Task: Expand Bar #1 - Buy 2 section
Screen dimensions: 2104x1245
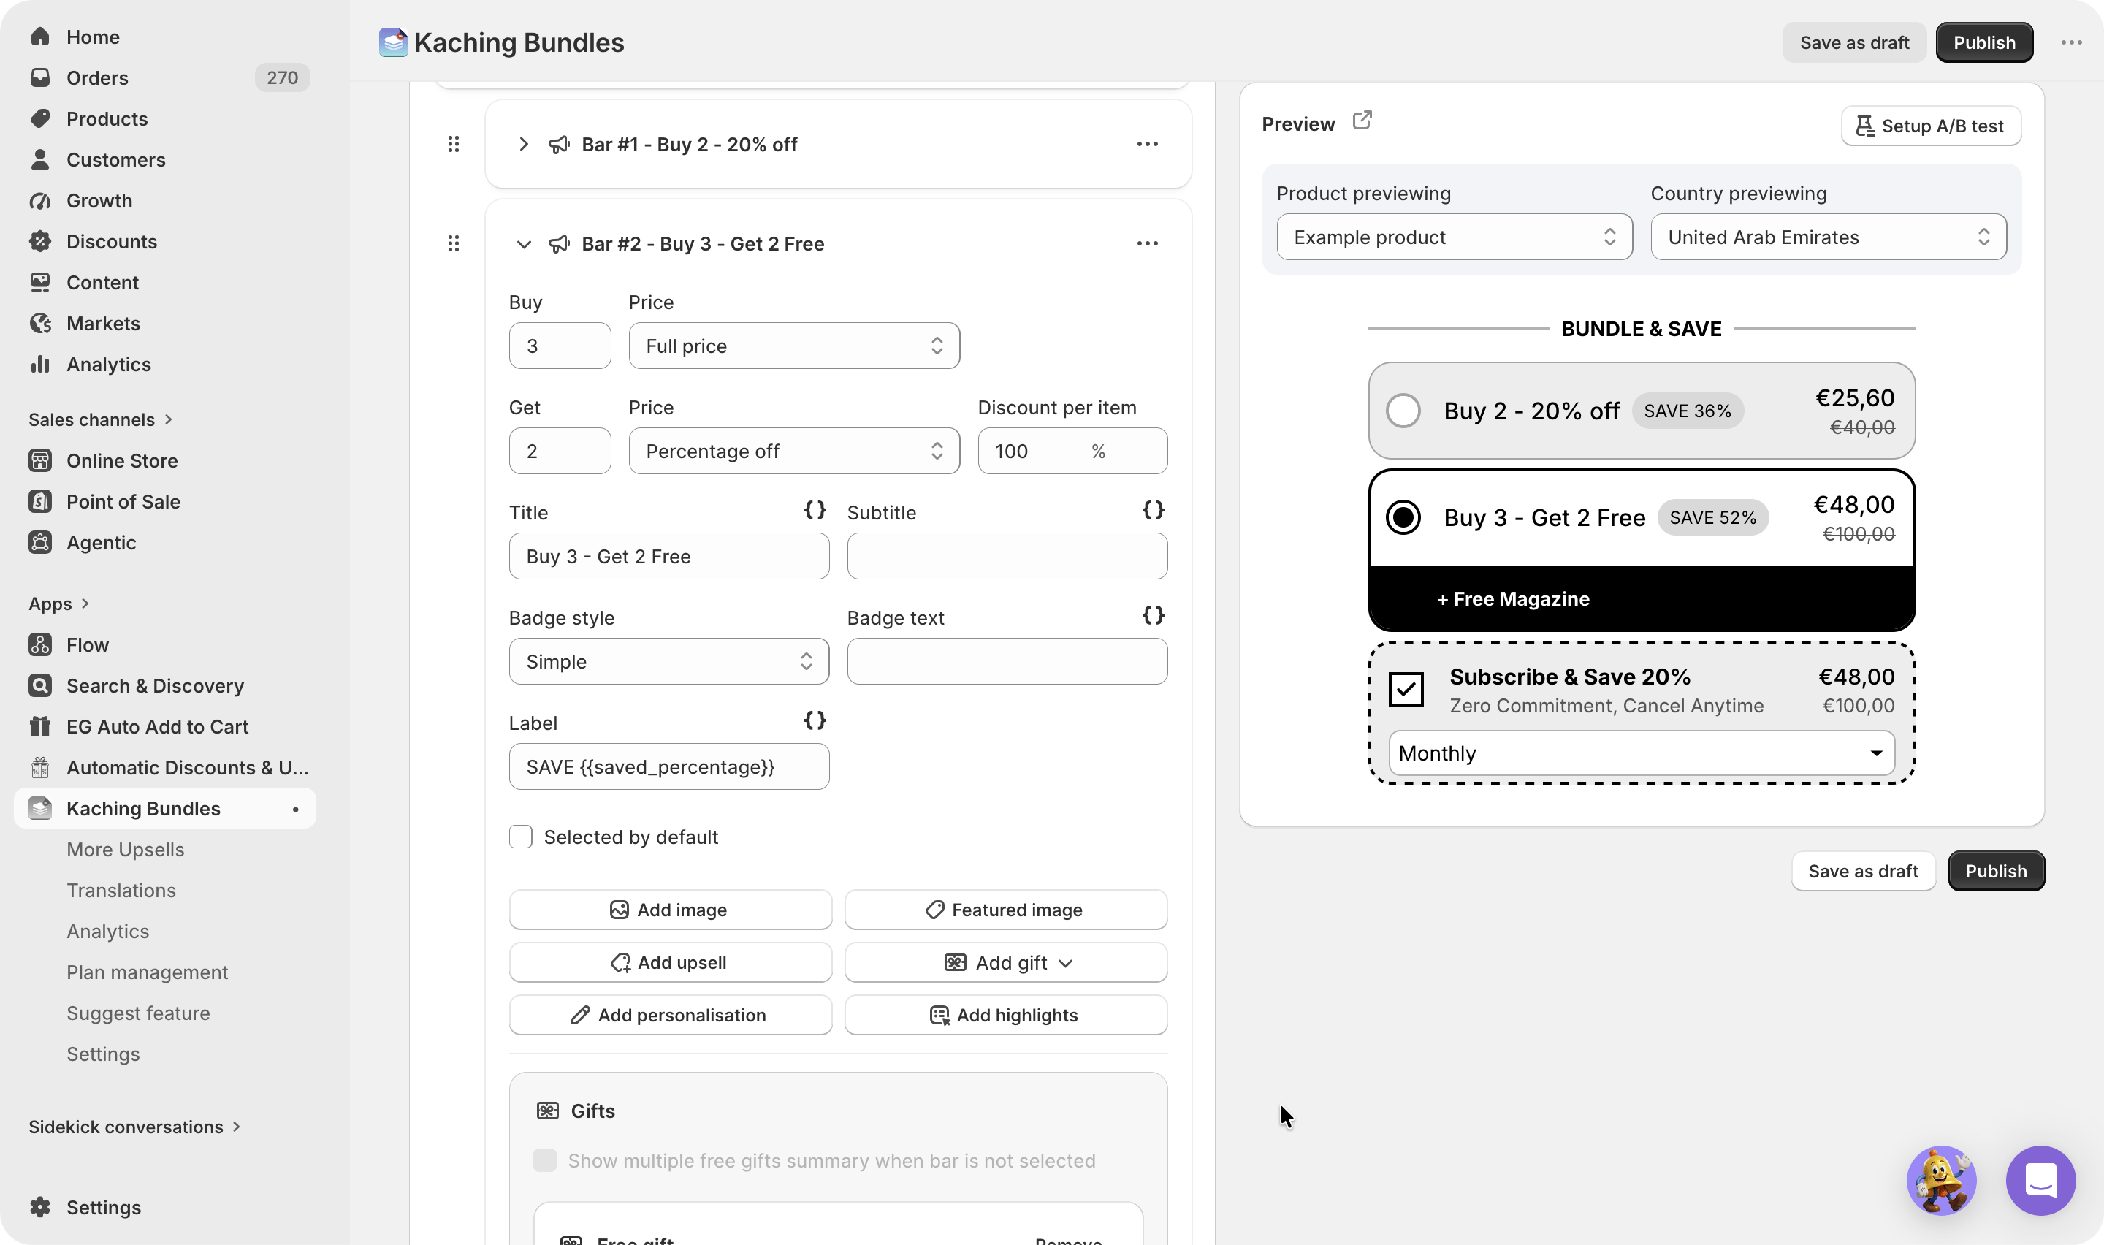Action: [523, 144]
